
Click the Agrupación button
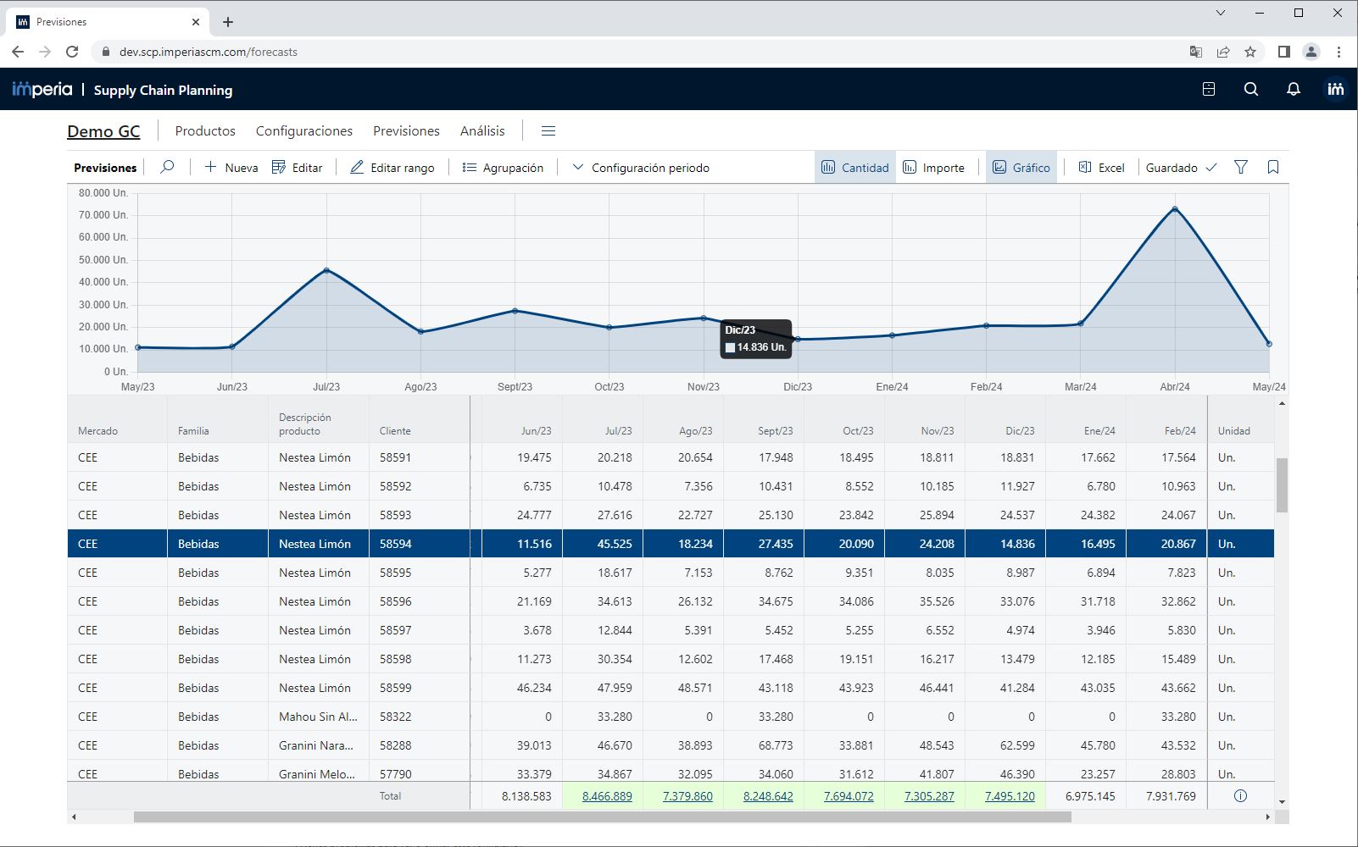(503, 168)
